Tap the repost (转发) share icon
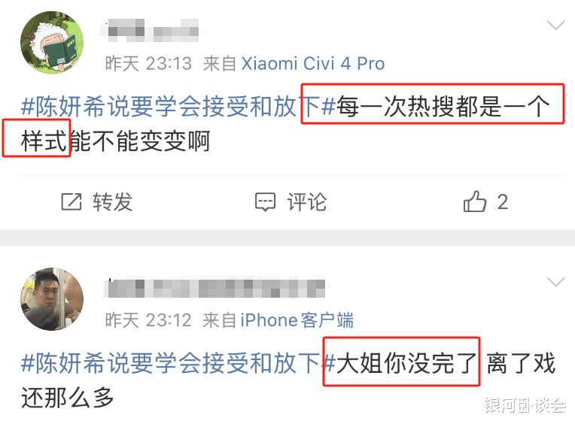The image size is (575, 424). (x=71, y=201)
